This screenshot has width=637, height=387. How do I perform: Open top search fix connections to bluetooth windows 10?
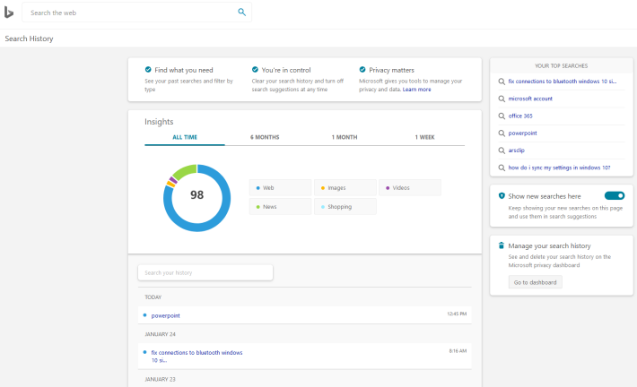click(x=563, y=82)
